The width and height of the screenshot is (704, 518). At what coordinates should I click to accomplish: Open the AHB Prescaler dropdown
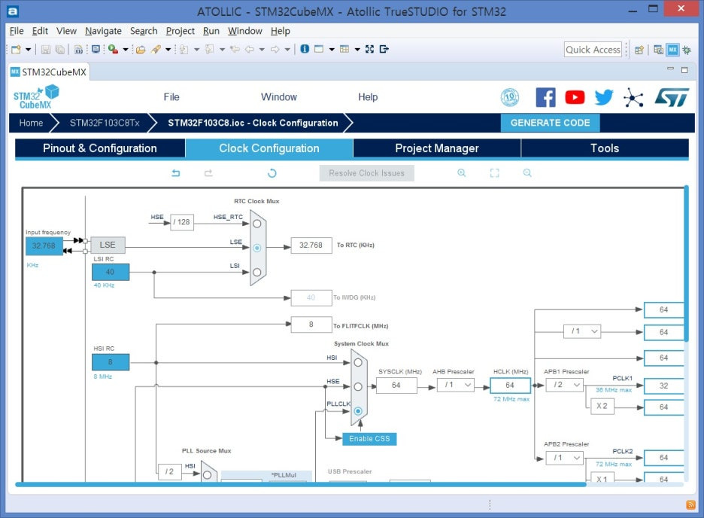[456, 385]
